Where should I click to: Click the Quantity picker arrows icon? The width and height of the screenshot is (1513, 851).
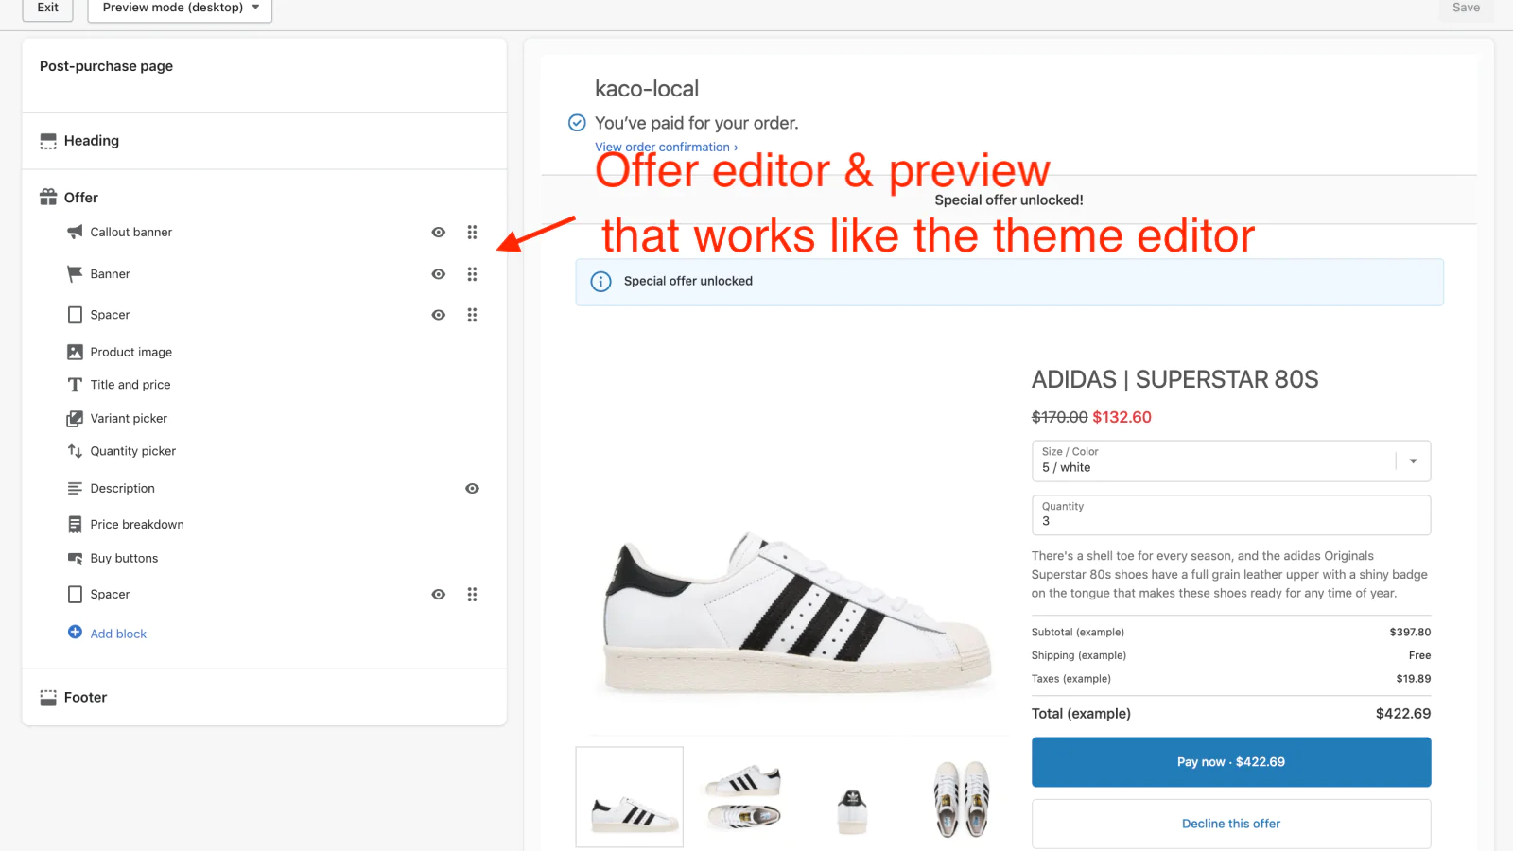[x=75, y=451]
